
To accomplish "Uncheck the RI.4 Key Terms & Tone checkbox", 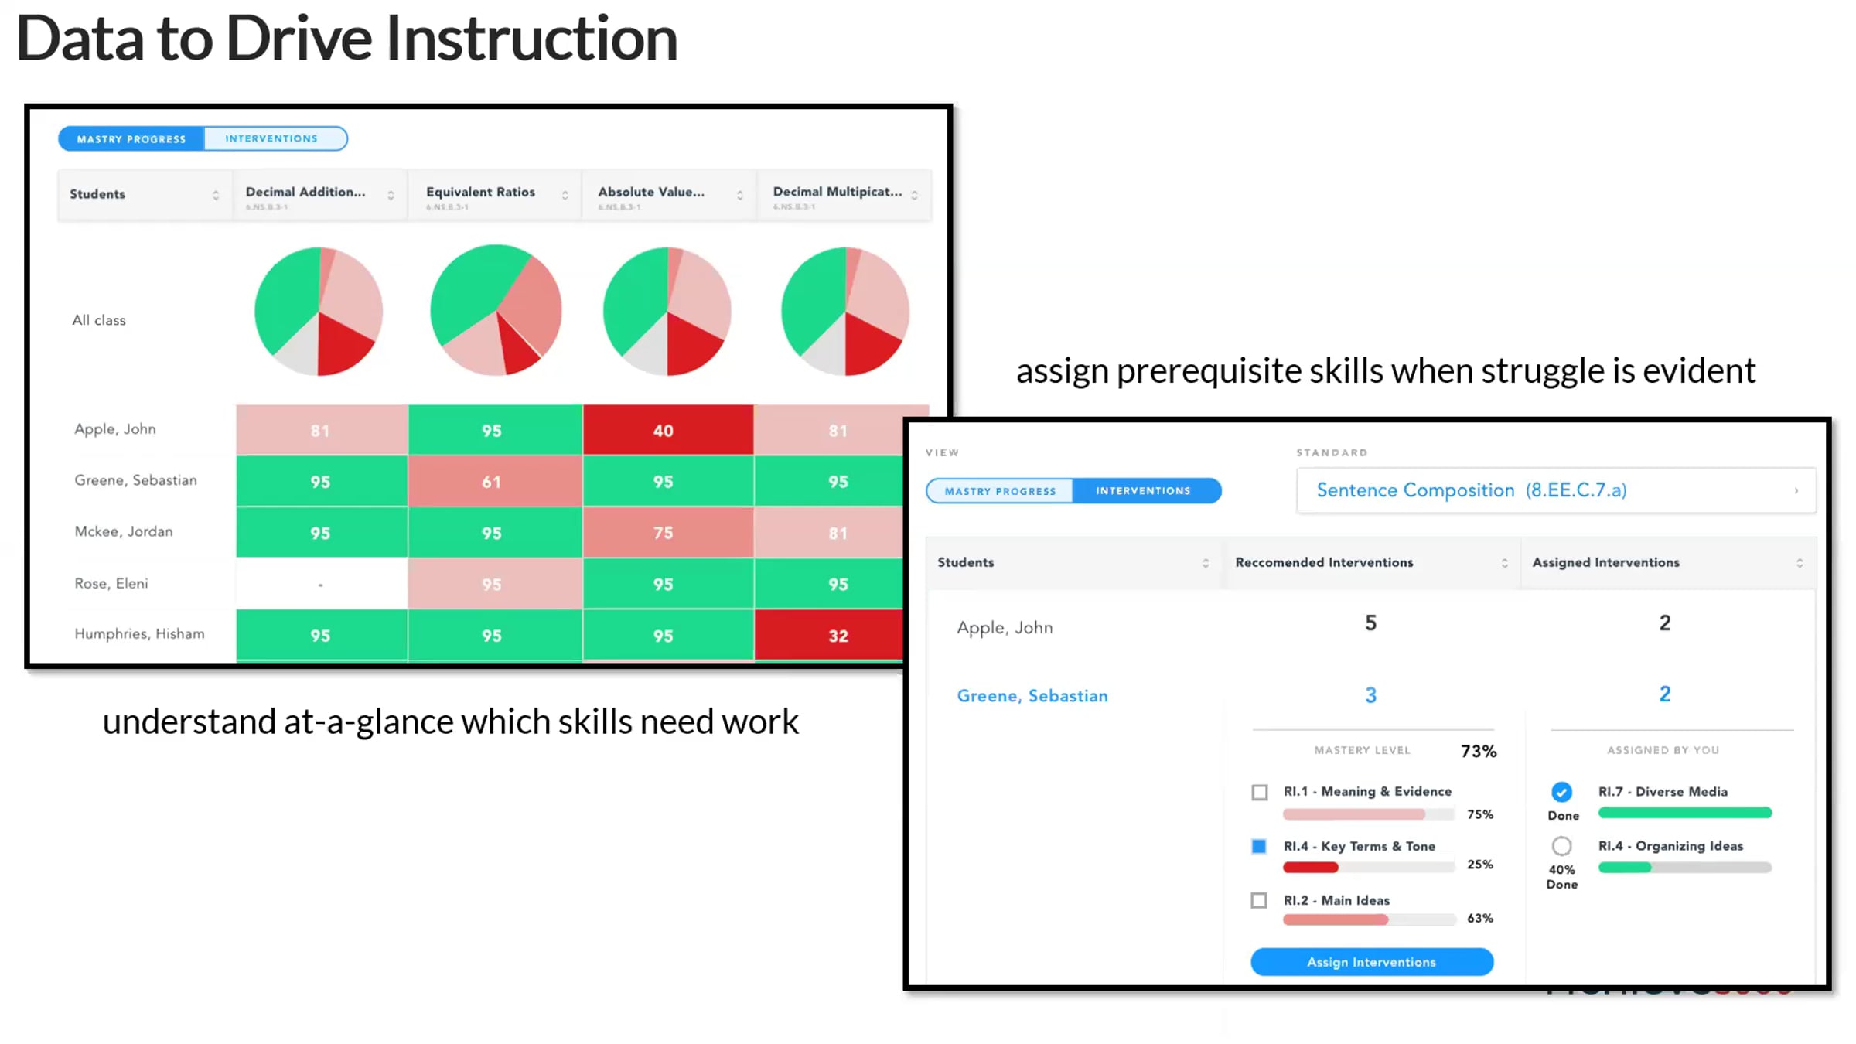I will 1259,846.
